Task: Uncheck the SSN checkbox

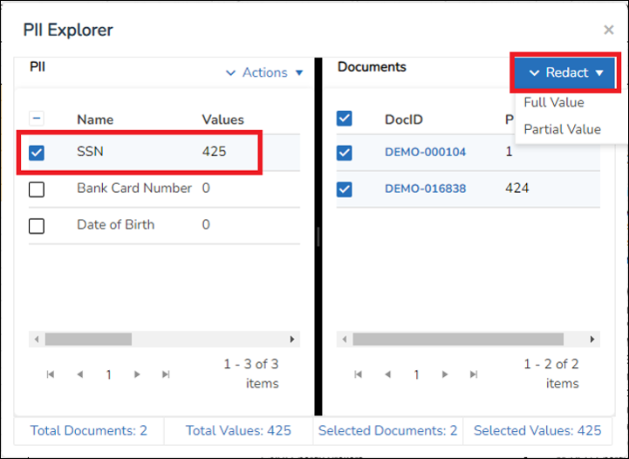Action: click(37, 152)
